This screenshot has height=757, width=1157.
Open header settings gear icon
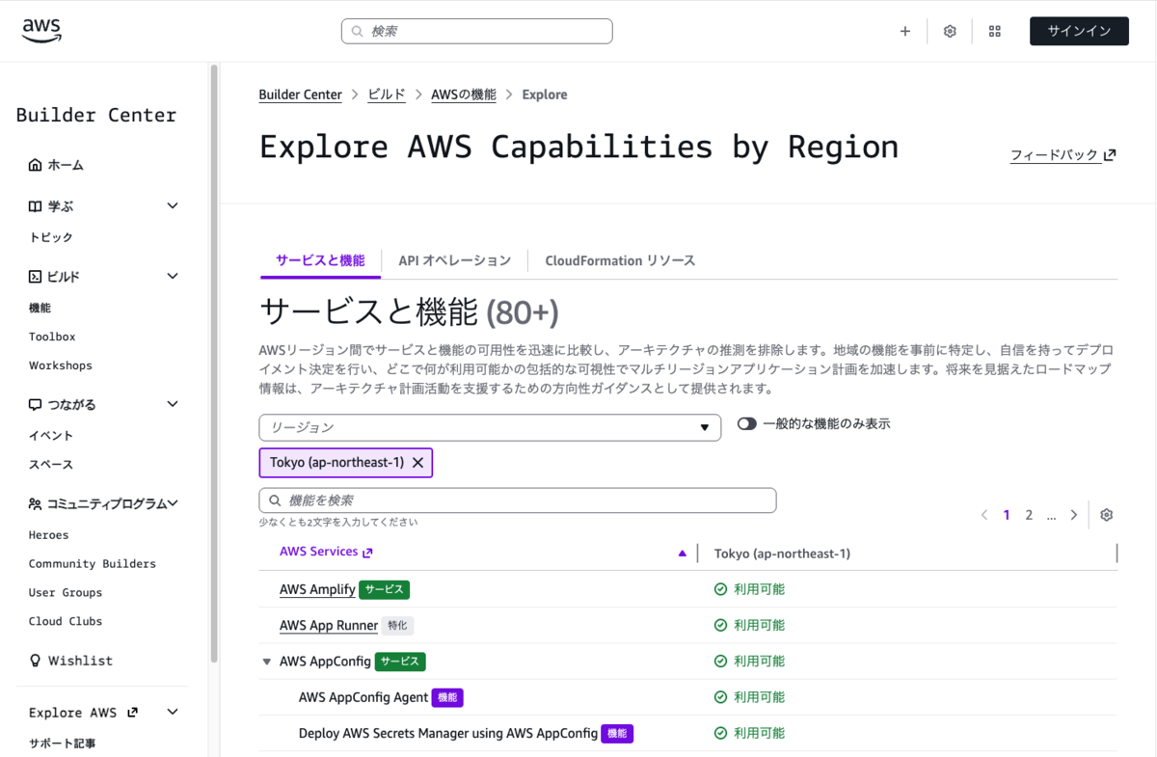pos(950,31)
